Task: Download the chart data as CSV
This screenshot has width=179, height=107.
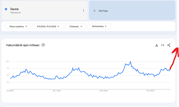Action: (x=157, y=45)
